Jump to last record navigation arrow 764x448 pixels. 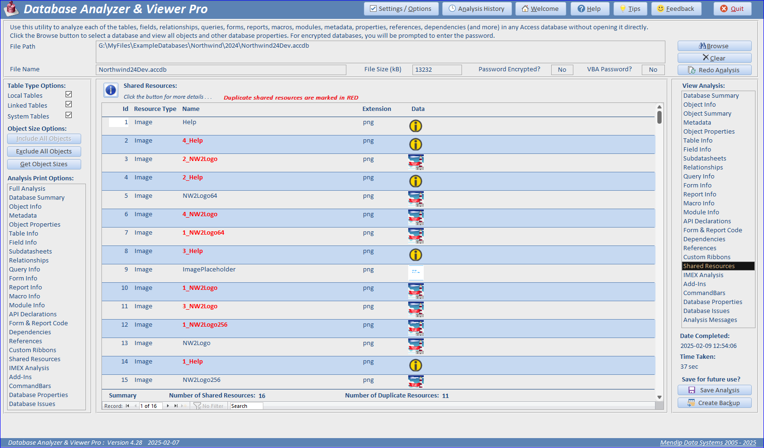point(176,406)
